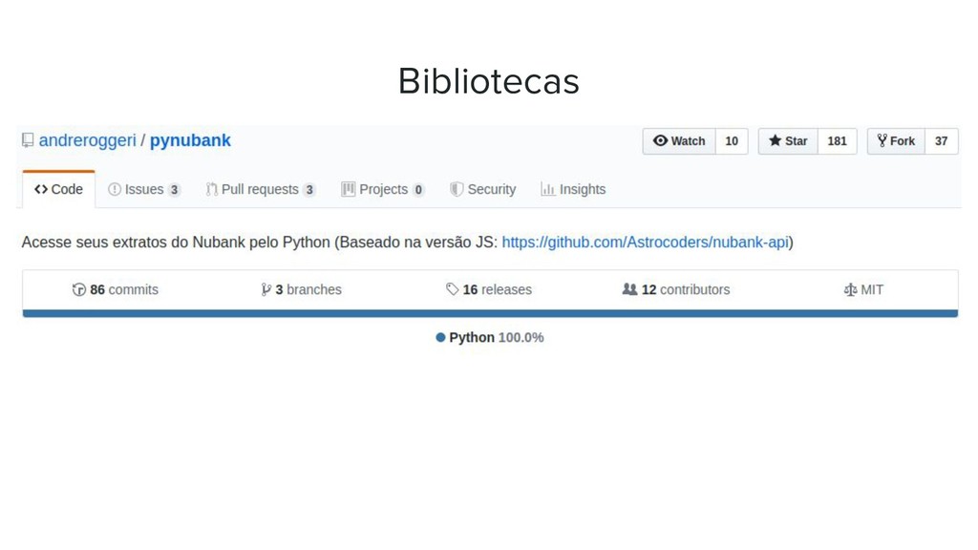
Task: Click the fork icon on Fork button
Action: (x=882, y=141)
